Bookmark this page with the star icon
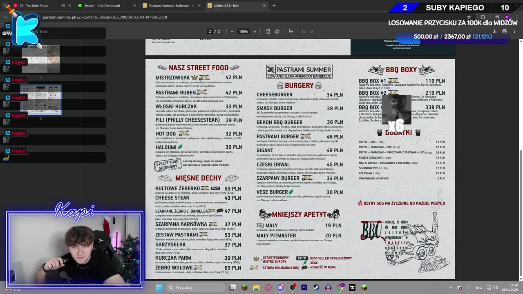The image size is (523, 294). tap(469, 17)
